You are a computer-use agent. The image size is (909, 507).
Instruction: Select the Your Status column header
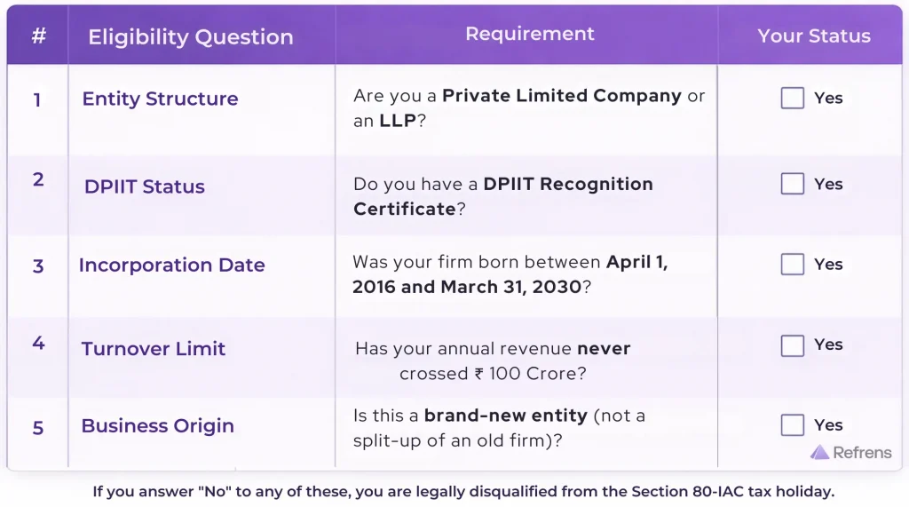813,36
